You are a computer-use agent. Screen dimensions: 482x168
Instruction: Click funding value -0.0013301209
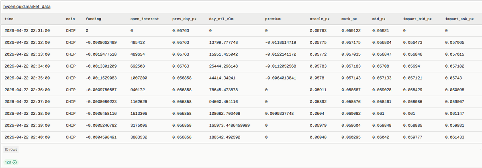click(101, 66)
